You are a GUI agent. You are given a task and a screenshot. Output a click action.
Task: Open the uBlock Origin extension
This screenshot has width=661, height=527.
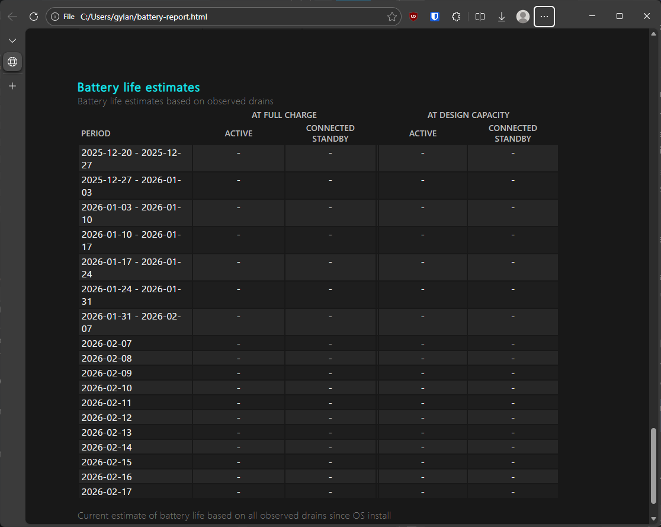[413, 17]
